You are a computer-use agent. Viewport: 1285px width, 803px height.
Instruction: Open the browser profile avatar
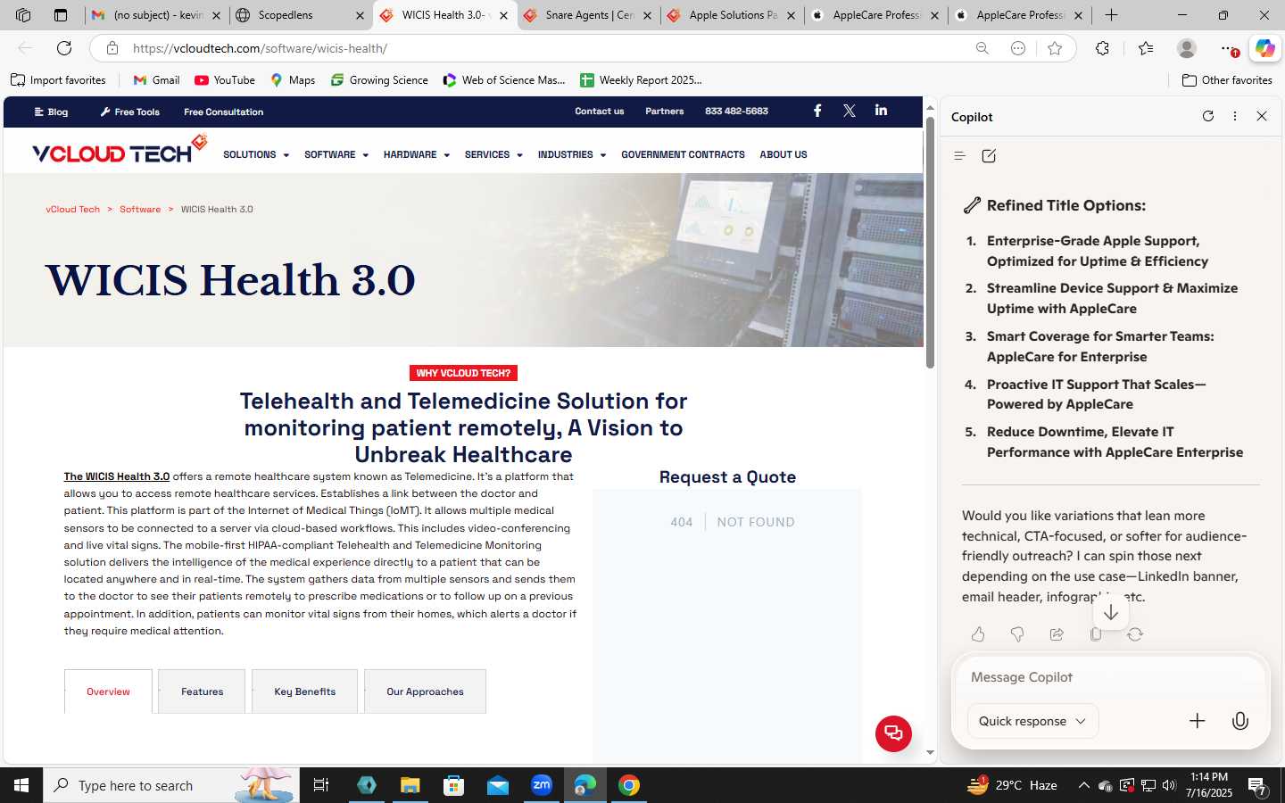tap(1187, 48)
